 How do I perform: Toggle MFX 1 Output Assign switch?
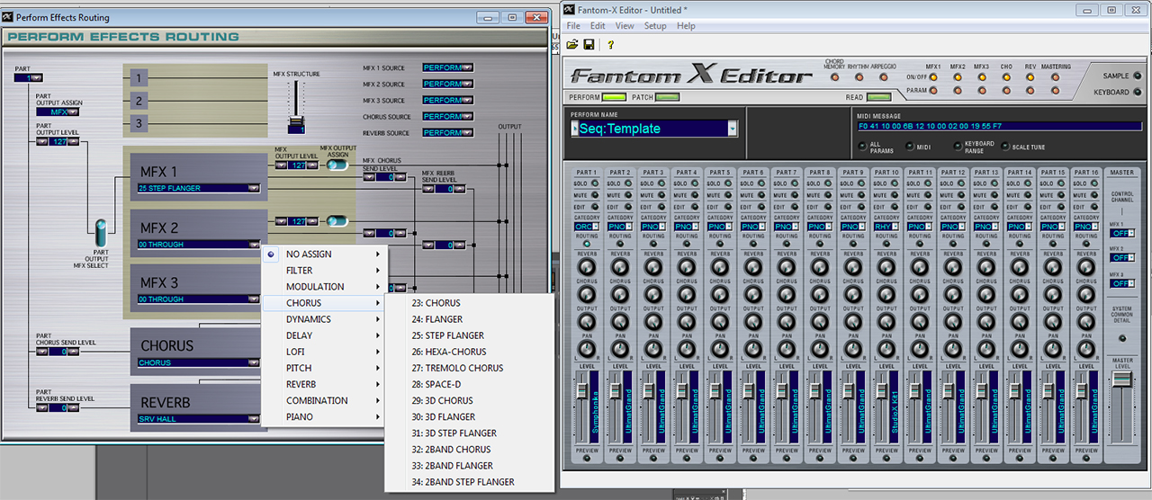click(337, 165)
